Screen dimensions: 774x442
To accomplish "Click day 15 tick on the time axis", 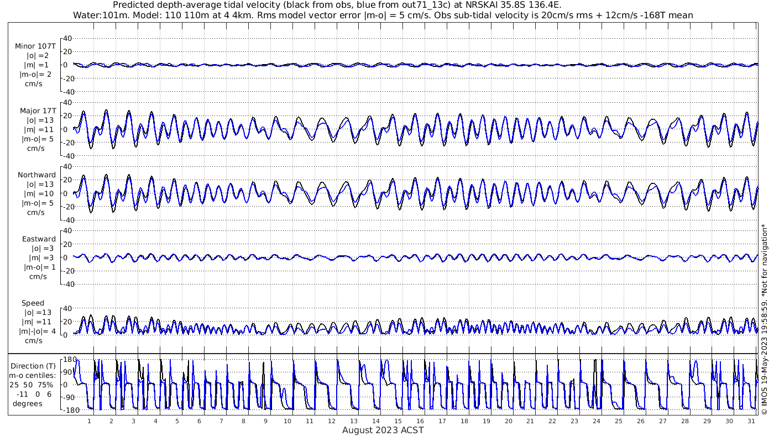I will [x=398, y=421].
